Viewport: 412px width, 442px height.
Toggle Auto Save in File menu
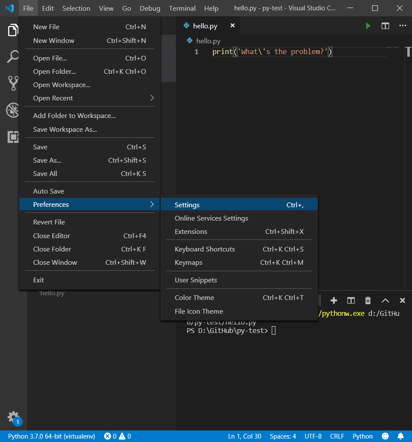pos(90,191)
